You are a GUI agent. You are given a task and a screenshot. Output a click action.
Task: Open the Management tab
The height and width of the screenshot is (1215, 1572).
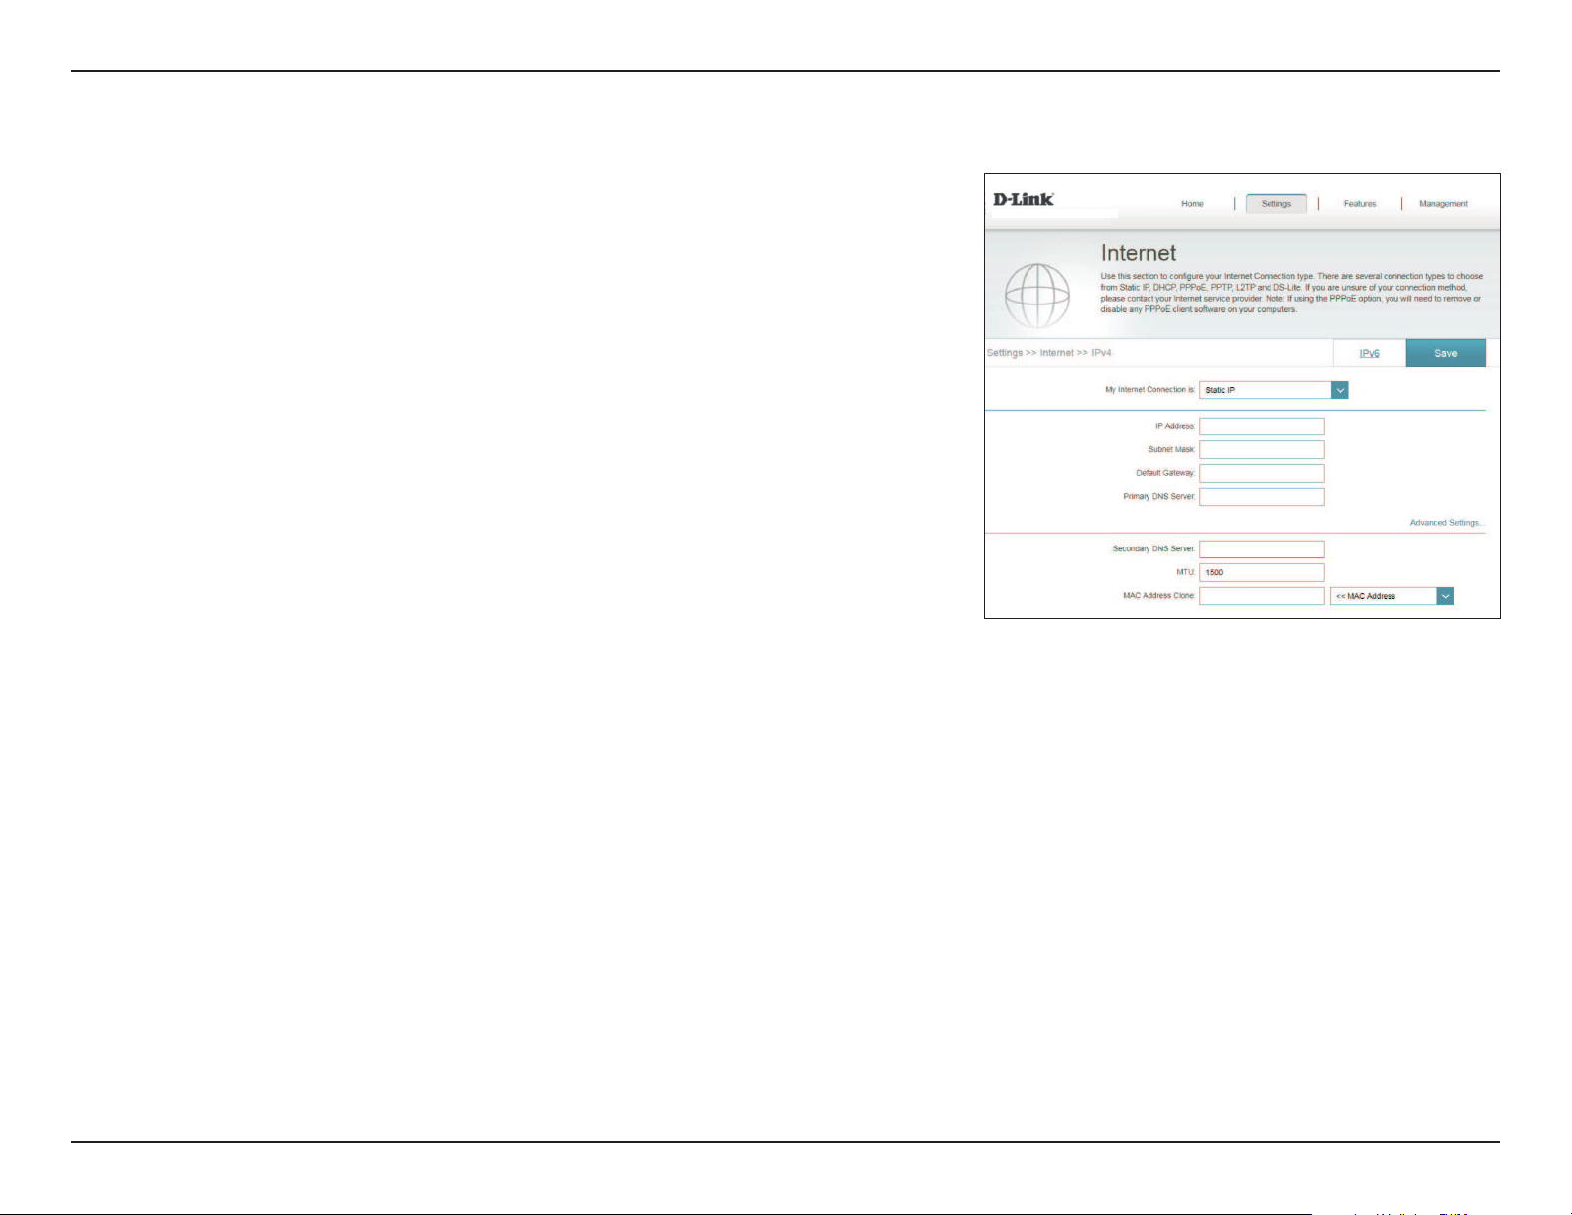(x=1443, y=204)
